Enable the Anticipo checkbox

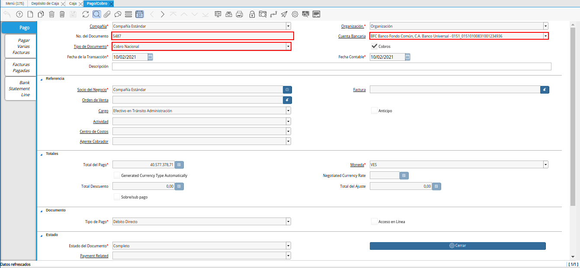tap(375, 110)
